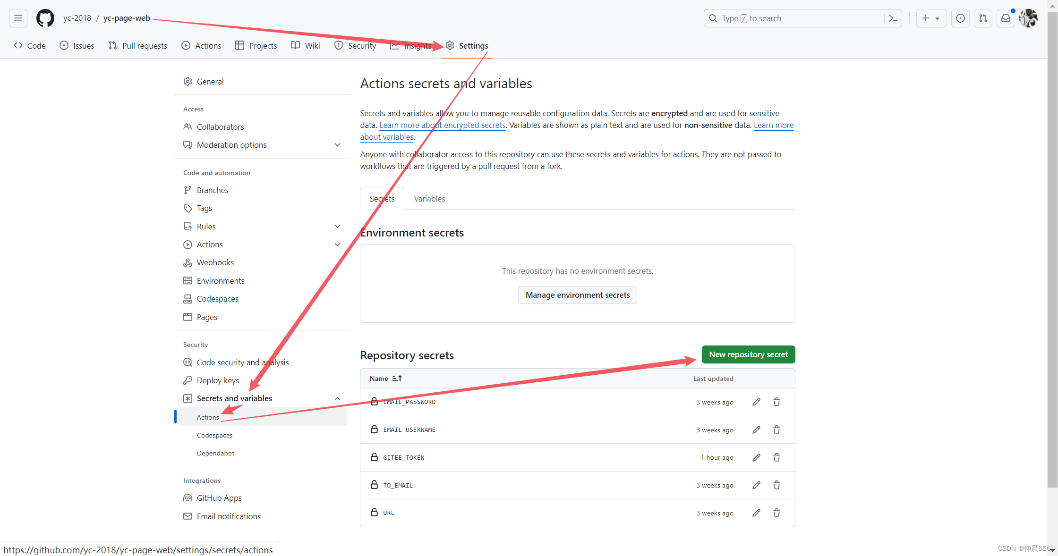This screenshot has height=556, width=1058.
Task: Click New repository secret button
Action: click(x=748, y=354)
